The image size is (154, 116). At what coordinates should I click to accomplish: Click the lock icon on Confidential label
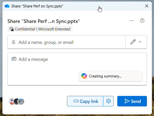(x=11, y=29)
